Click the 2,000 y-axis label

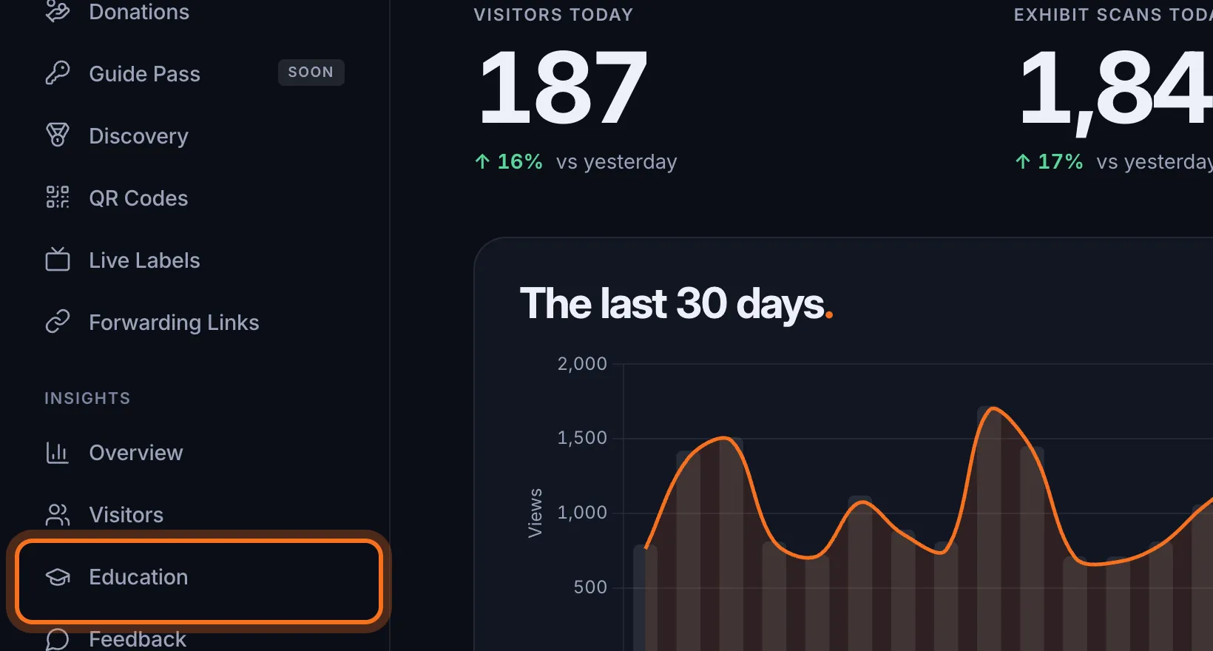(582, 363)
